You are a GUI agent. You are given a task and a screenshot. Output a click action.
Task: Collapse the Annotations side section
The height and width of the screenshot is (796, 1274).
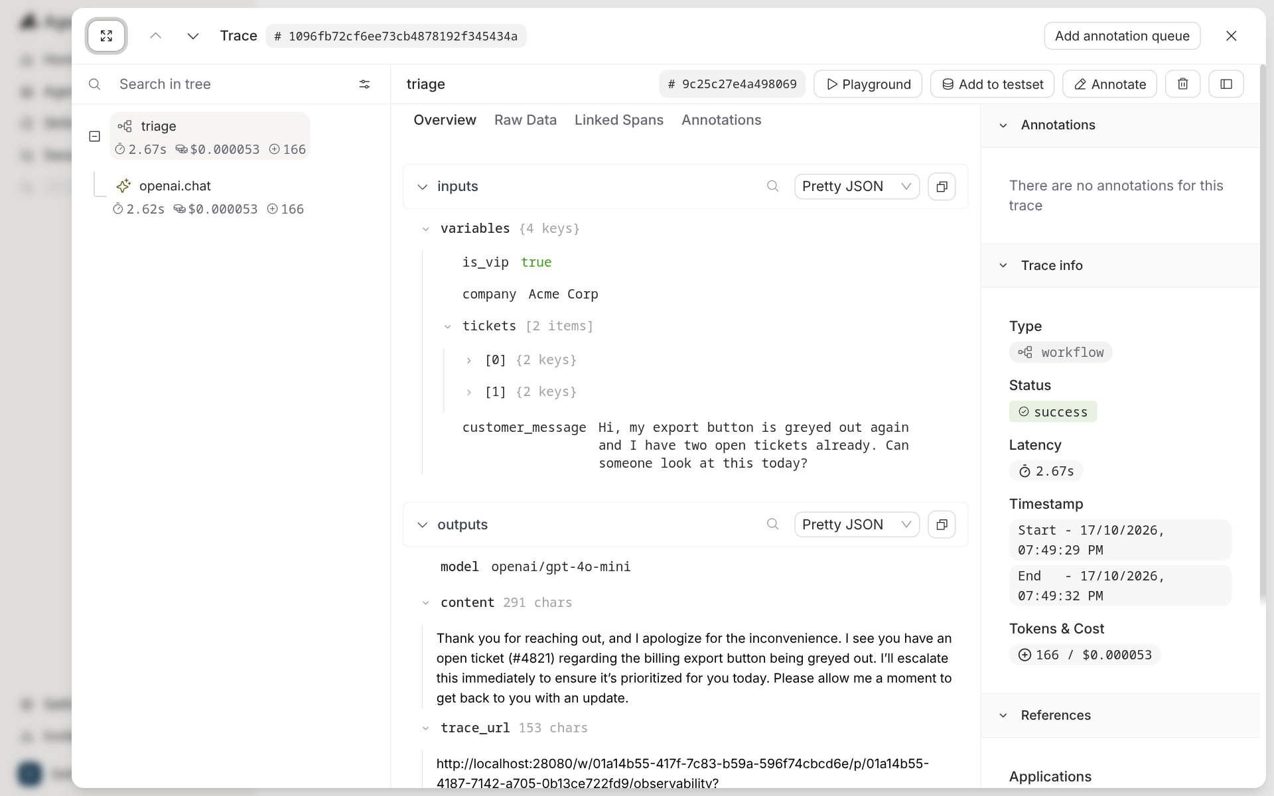(1003, 125)
